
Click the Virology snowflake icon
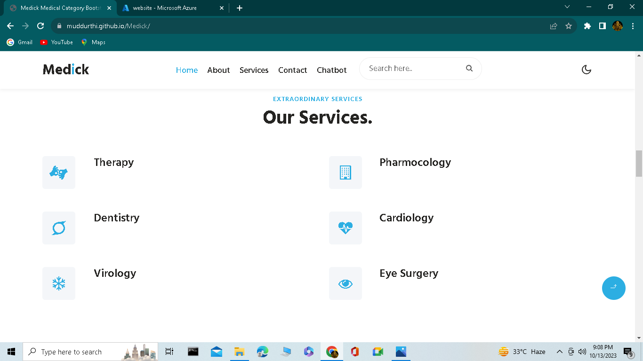click(x=58, y=283)
